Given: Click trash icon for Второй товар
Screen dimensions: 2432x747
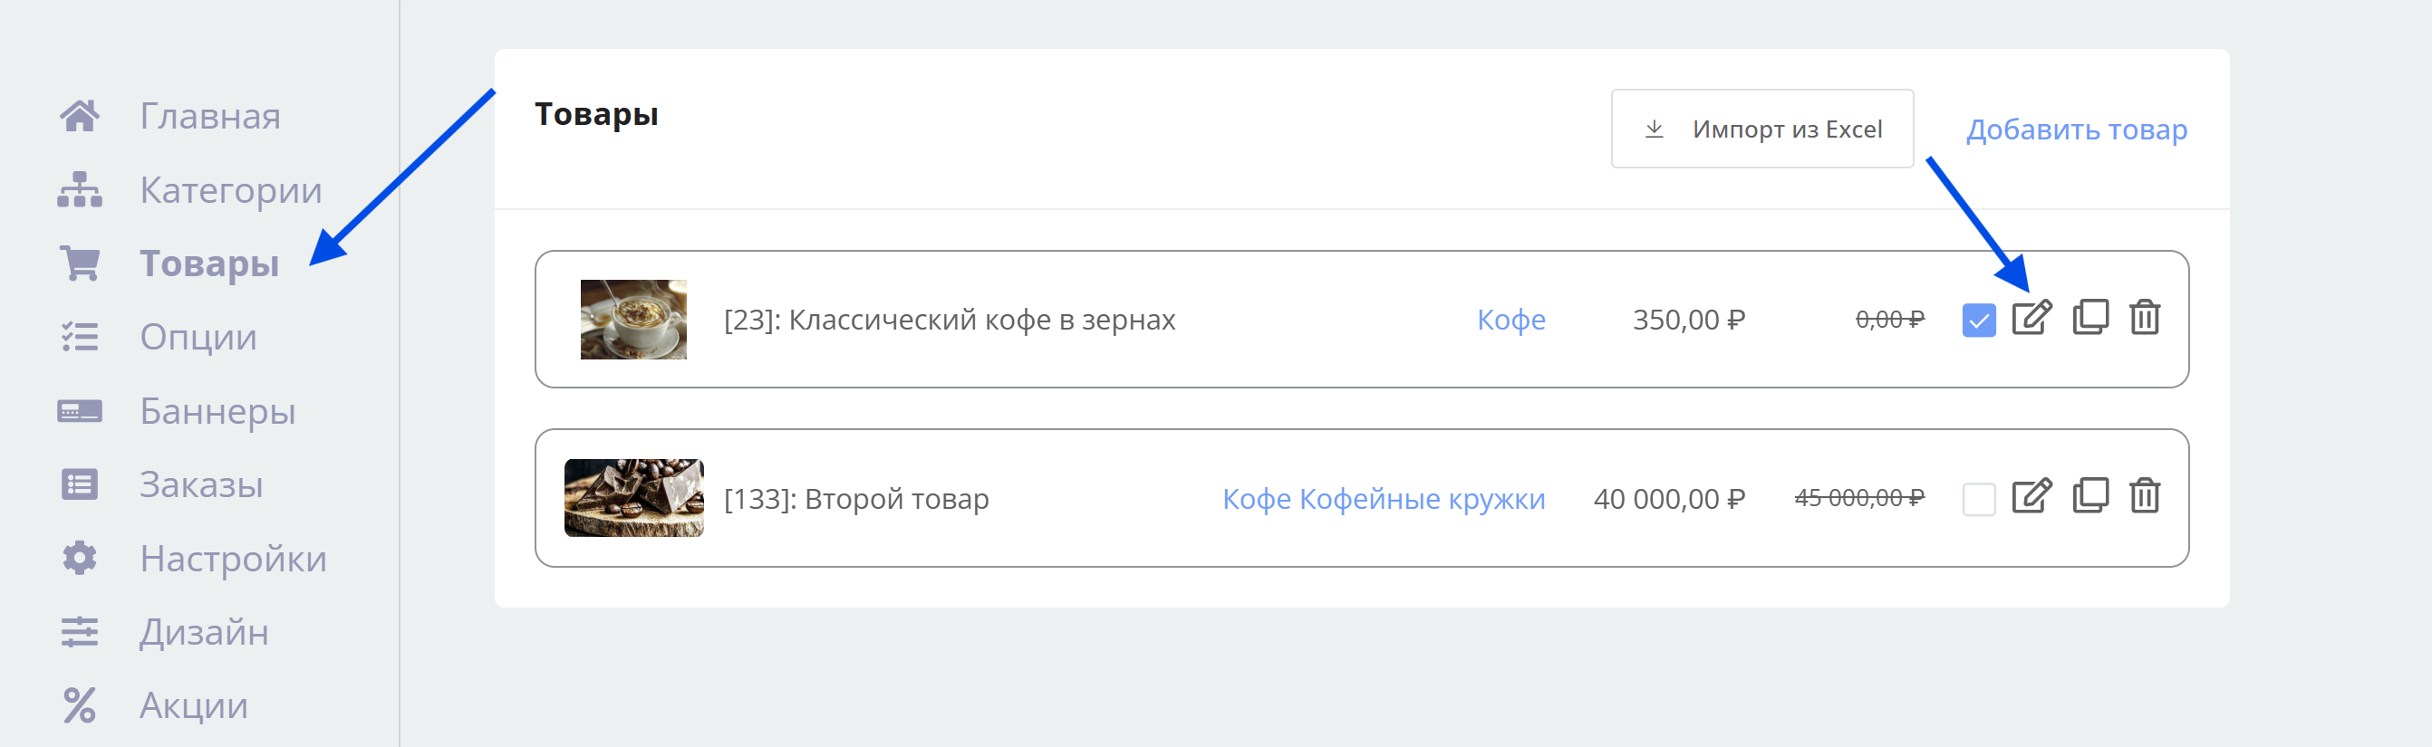Looking at the screenshot, I should point(2144,497).
